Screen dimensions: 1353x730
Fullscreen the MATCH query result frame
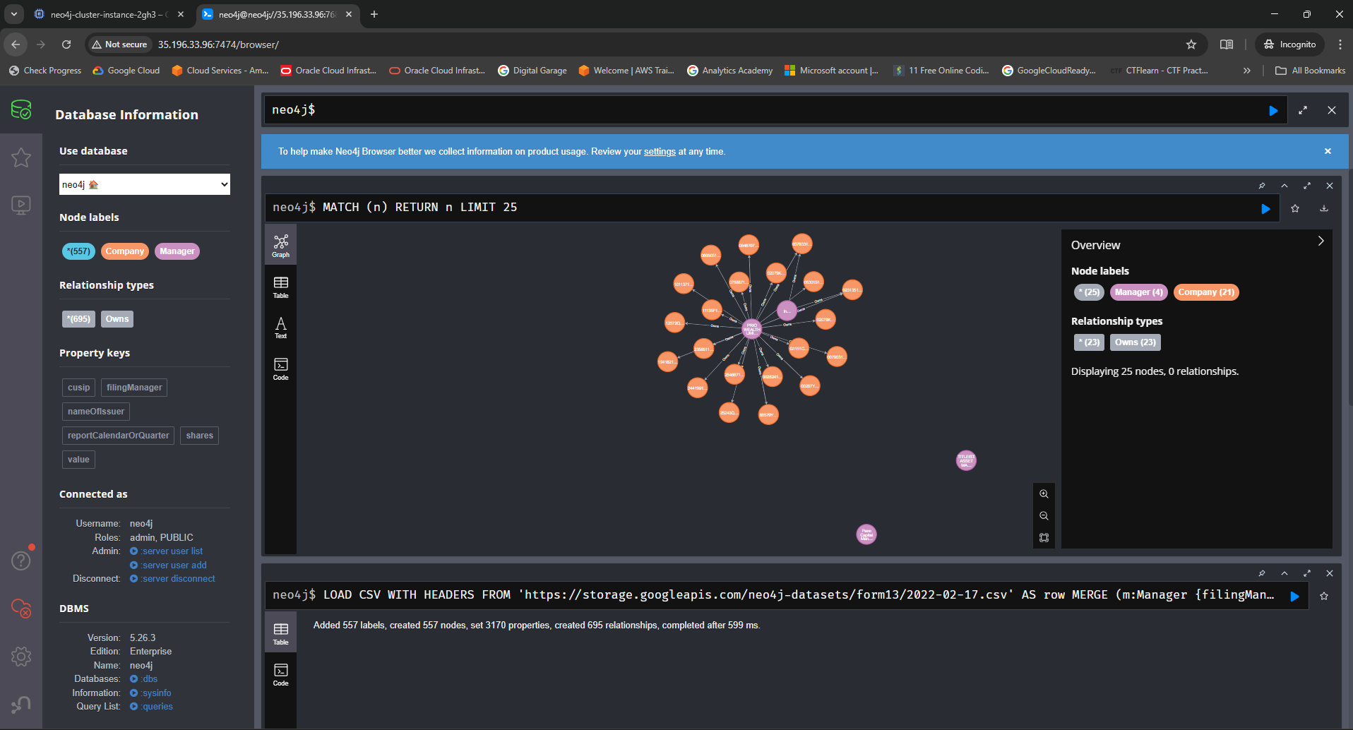point(1307,186)
